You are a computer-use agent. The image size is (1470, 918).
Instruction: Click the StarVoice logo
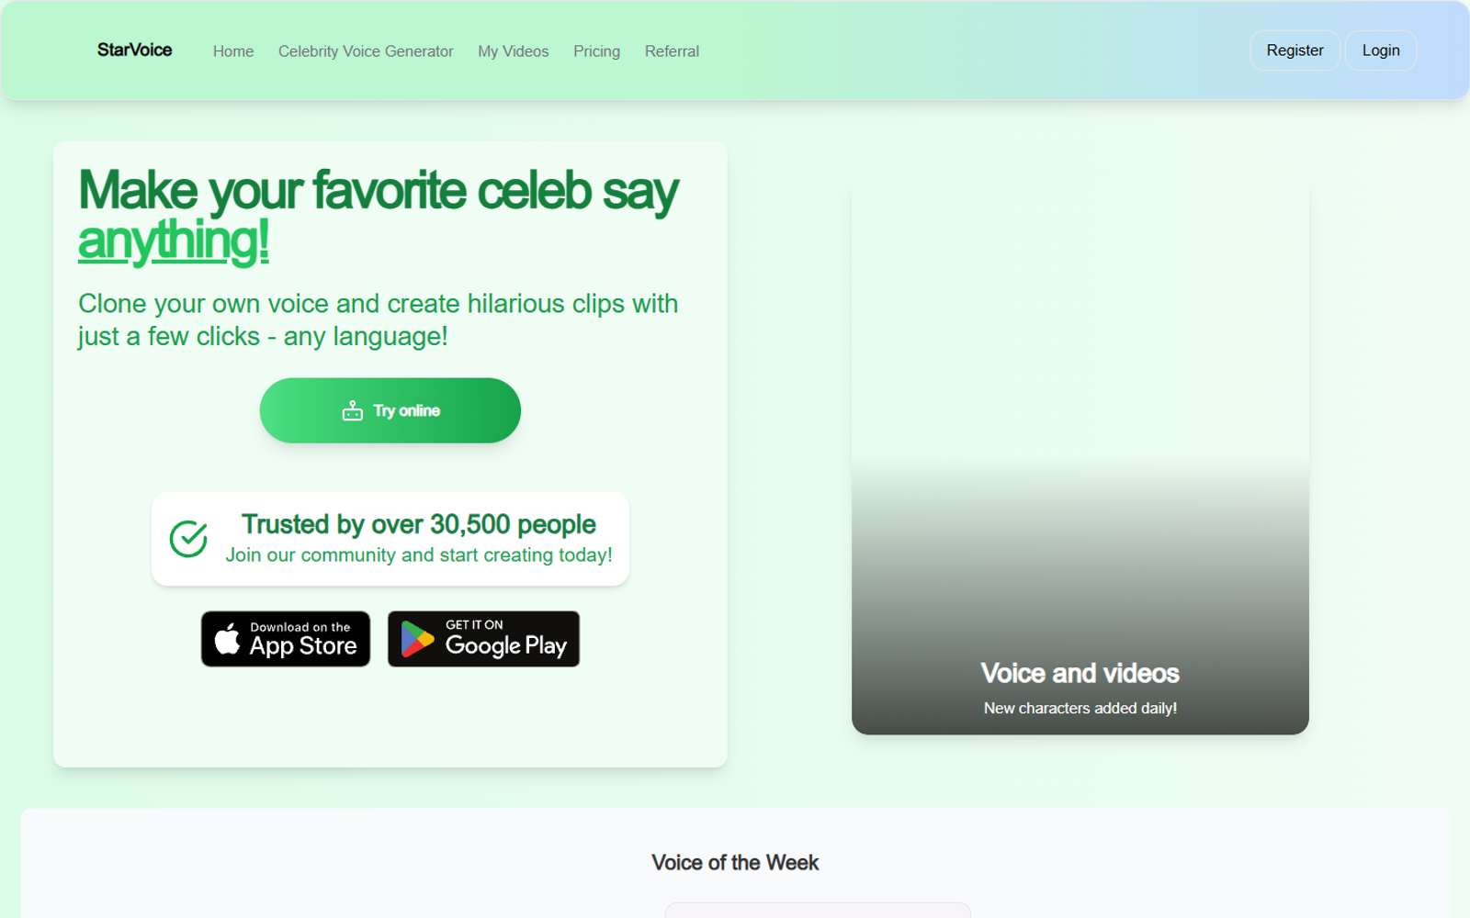pos(134,50)
